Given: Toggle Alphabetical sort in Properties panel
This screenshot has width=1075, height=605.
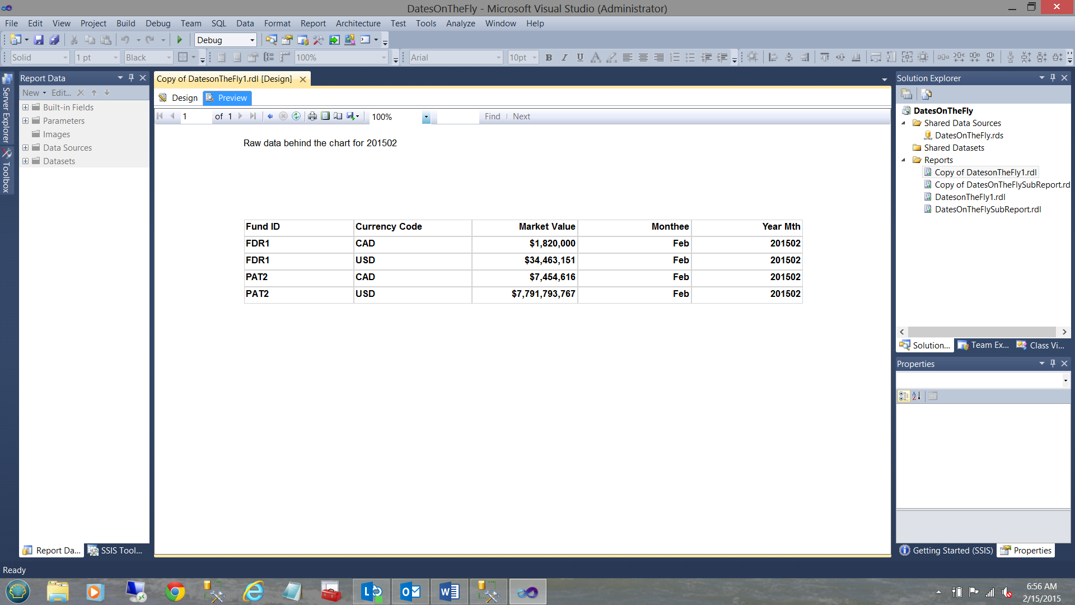Looking at the screenshot, I should point(917,396).
